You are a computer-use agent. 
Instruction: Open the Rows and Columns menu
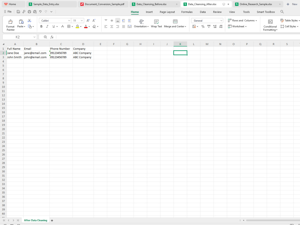coord(242,20)
